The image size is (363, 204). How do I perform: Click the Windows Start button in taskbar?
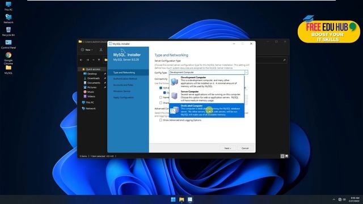173,199
